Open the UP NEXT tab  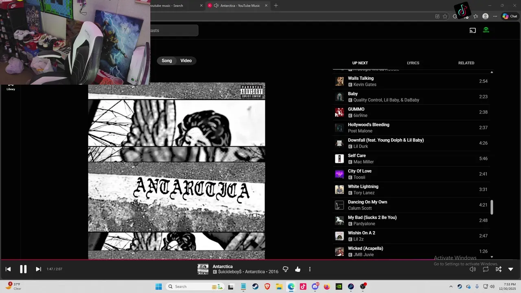click(x=360, y=63)
